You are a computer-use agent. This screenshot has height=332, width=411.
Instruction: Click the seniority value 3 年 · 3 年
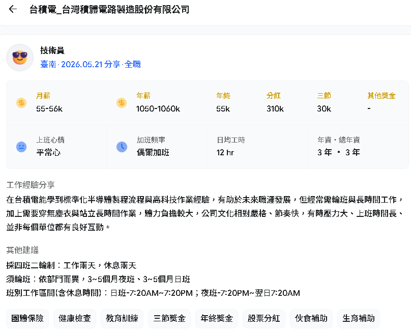pos(339,152)
